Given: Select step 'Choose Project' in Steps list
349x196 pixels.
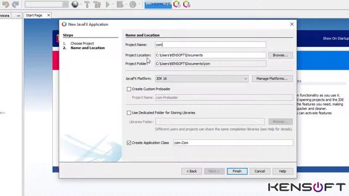Looking at the screenshot, I should click(82, 44).
